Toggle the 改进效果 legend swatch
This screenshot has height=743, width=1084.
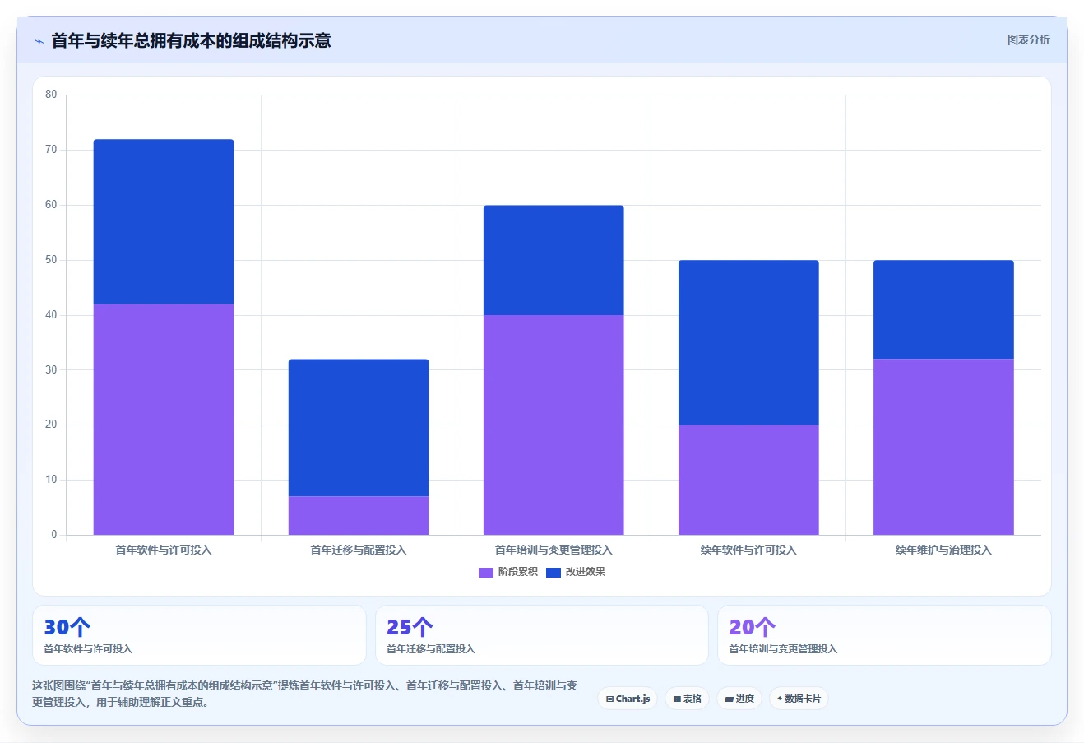pos(554,573)
